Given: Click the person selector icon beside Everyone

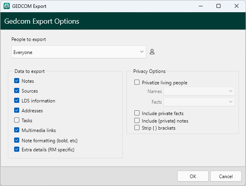Looking at the screenshot, I should (152, 52).
